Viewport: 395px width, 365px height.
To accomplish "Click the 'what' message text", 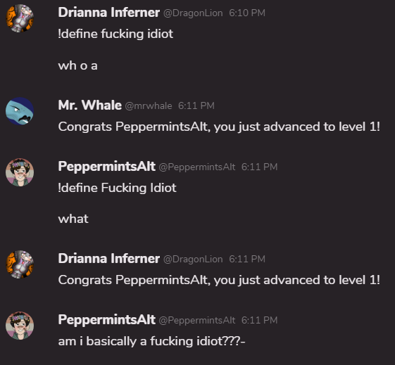I will pos(73,219).
